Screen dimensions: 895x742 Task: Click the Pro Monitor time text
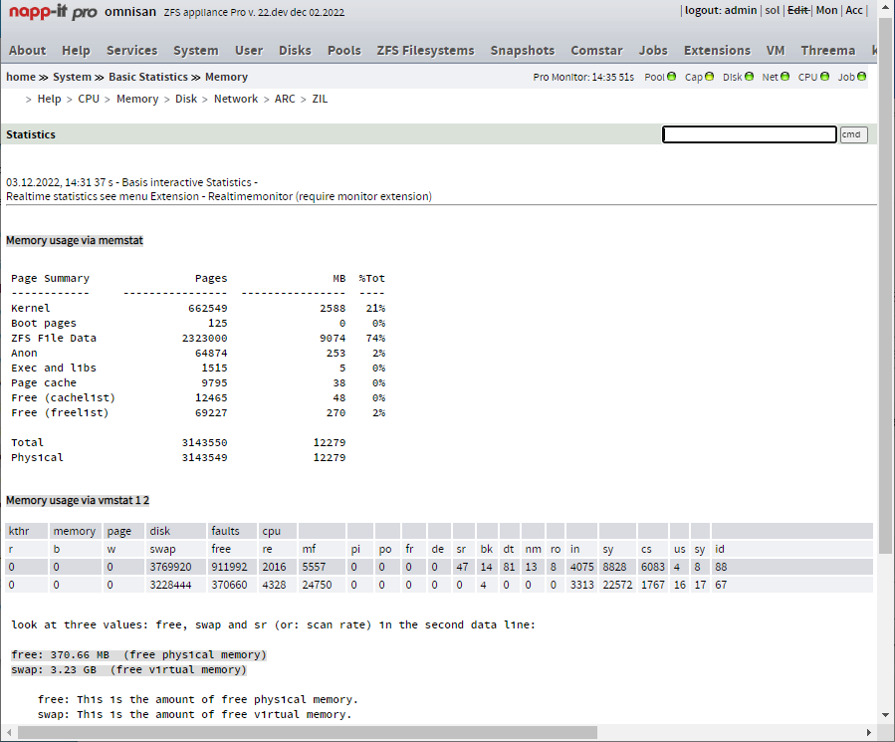583,77
